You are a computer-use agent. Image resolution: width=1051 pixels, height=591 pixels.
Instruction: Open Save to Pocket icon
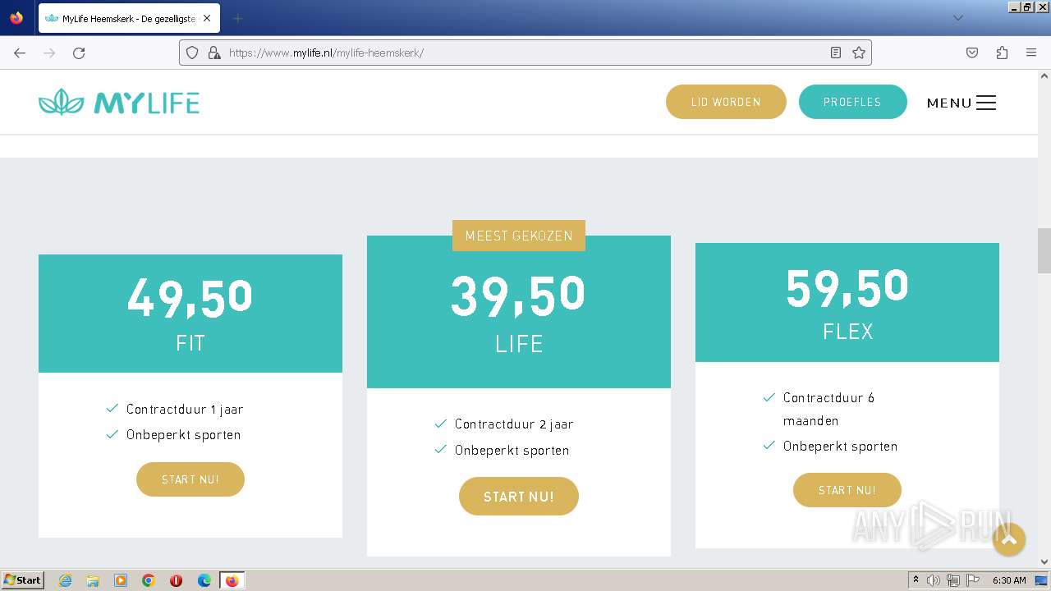pos(972,53)
